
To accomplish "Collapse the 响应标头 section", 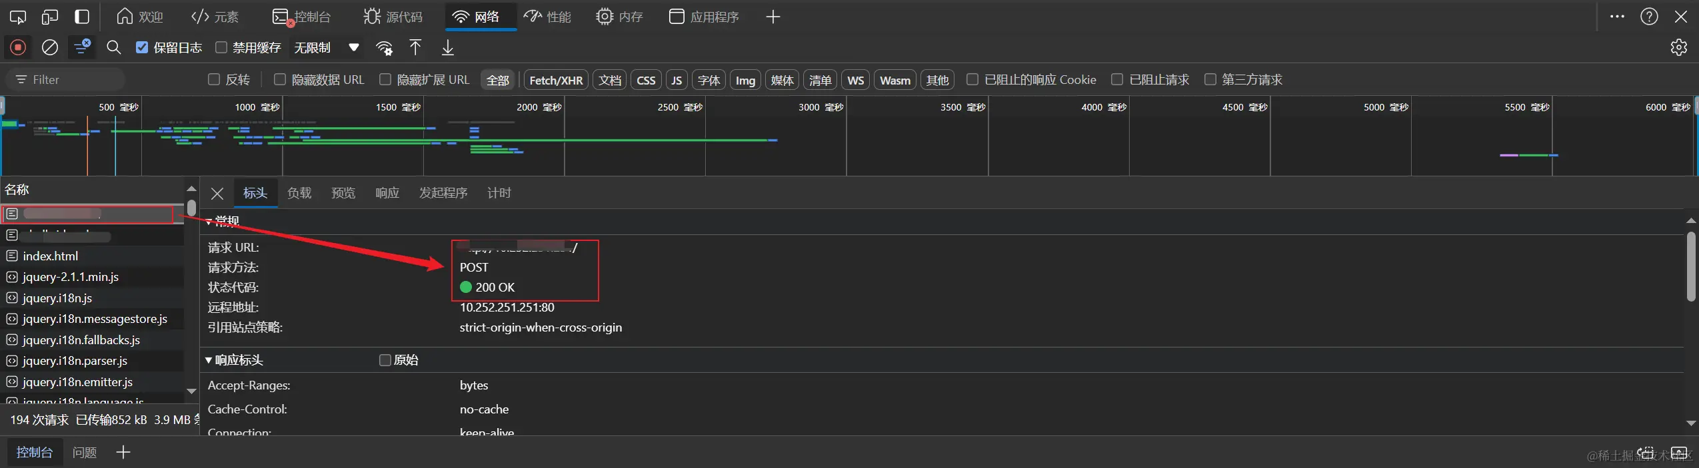I will [x=209, y=360].
